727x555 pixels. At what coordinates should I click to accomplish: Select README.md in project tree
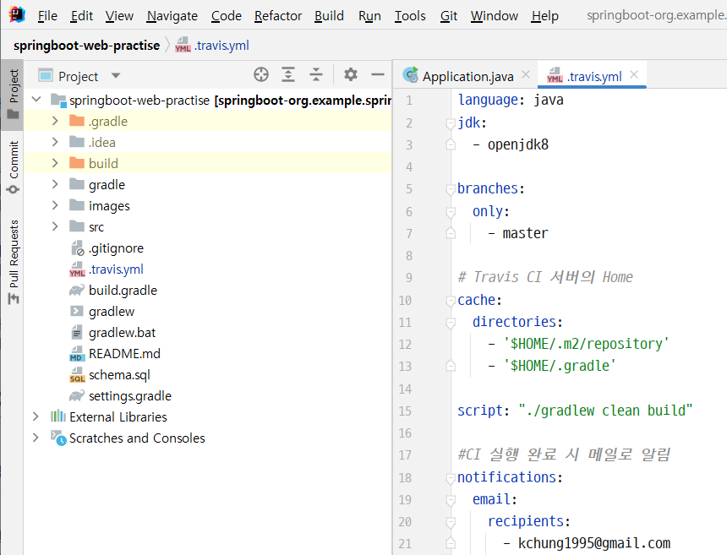125,354
